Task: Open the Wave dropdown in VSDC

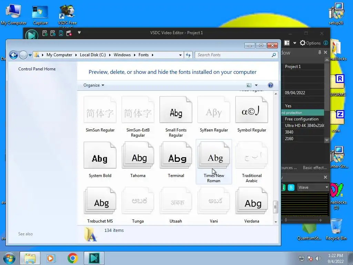Action: pyautogui.click(x=313, y=187)
